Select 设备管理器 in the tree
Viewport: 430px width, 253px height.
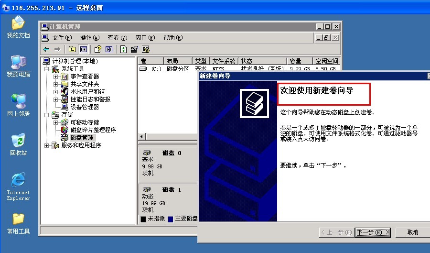pos(85,107)
